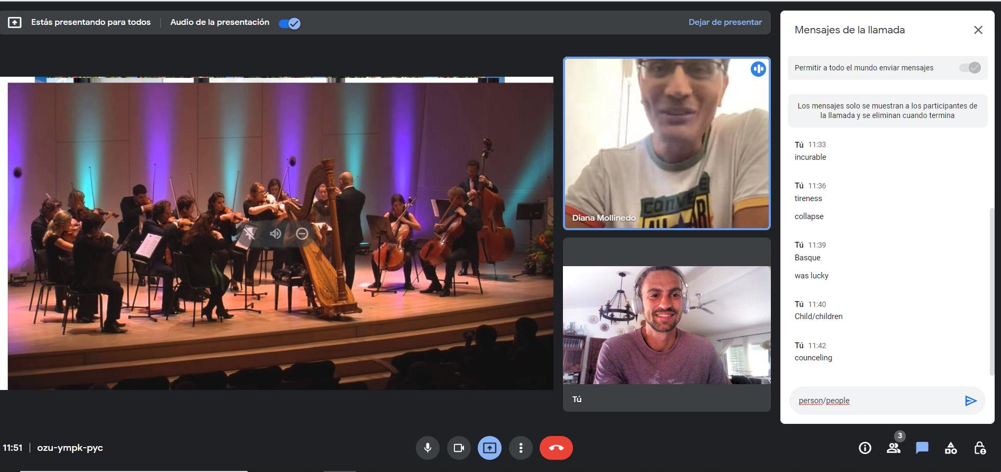Click Dejar de presentar

(725, 22)
